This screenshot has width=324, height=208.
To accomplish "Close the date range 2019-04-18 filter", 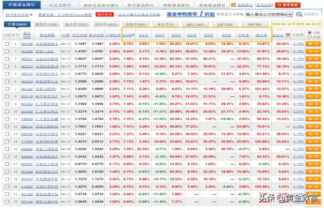I will (x=318, y=24).
